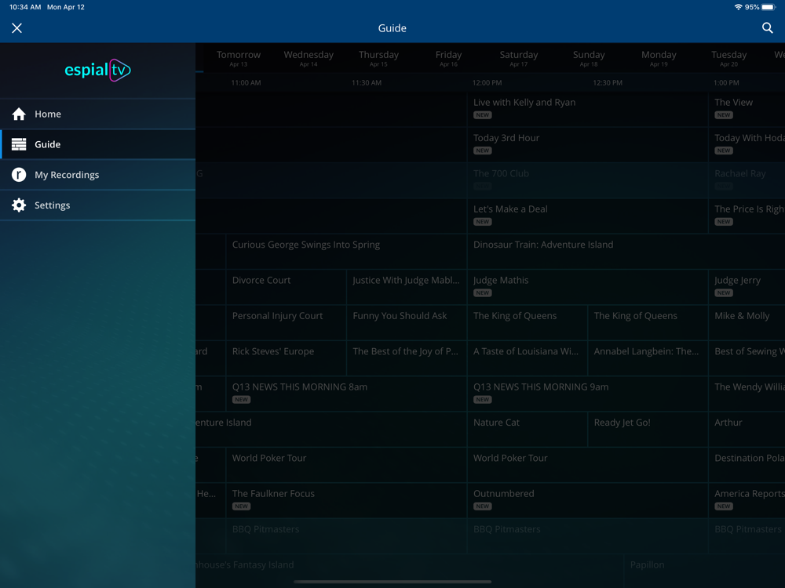Viewport: 785px width, 588px height.
Task: Tap the status bar clock 10:34 AM
Action: click(x=25, y=7)
